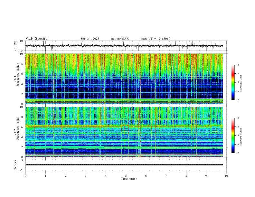
Task: Click the "10" tick on ch.1(V) waveform axis
Action: pos(22,41)
